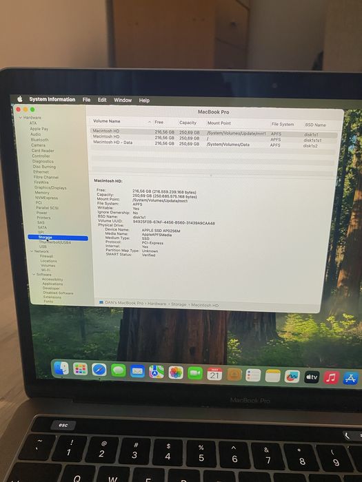This screenshot has height=482, width=362.
Task: Open Music app in dock
Action: click(x=331, y=377)
